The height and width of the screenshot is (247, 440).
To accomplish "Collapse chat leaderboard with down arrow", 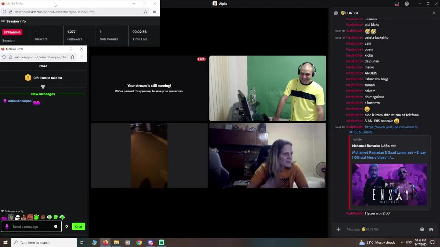I will 43,87.
